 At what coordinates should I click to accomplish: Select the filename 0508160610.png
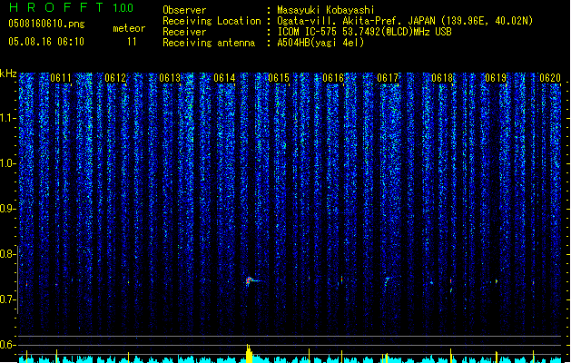click(46, 25)
